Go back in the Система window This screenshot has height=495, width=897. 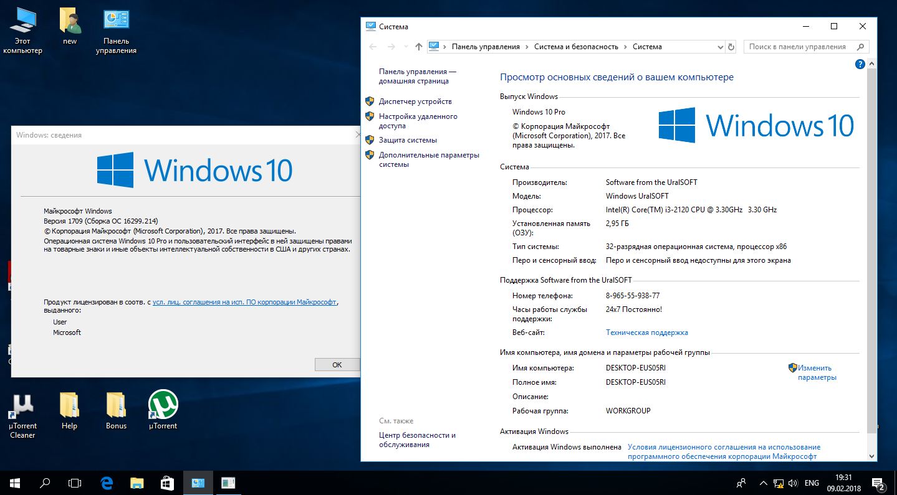(x=373, y=47)
